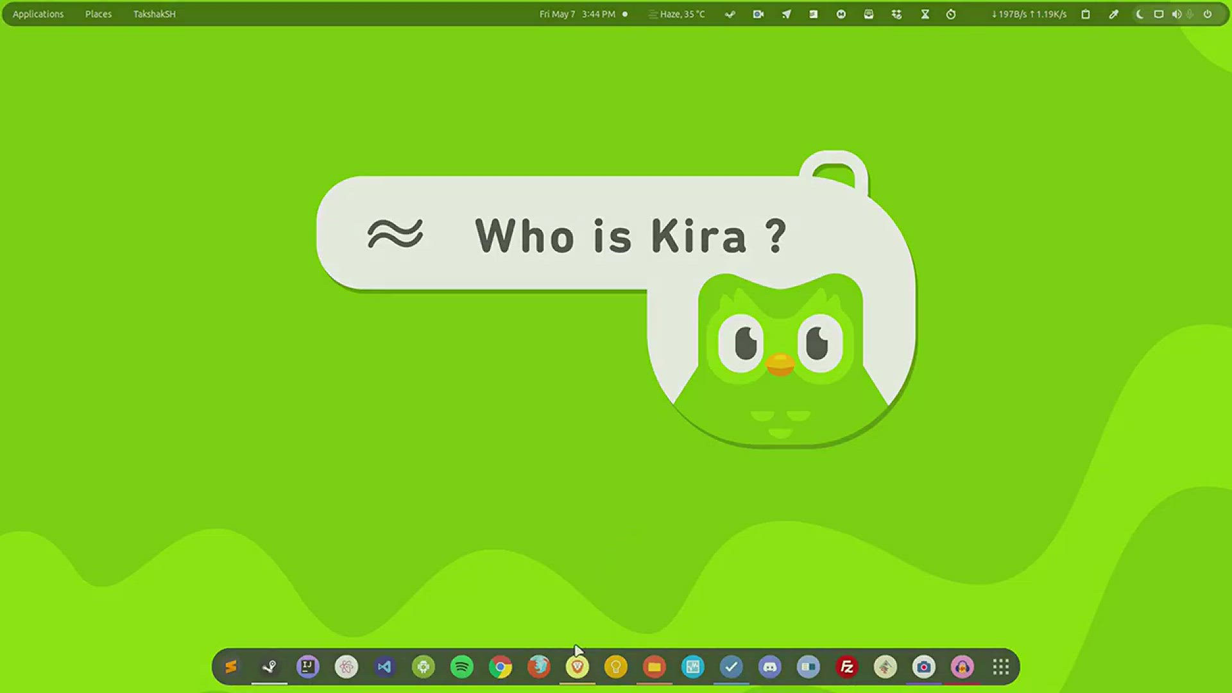Launch Steam from the dock

pos(269,667)
